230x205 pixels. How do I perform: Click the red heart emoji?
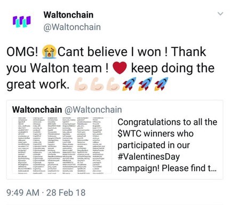120,68
